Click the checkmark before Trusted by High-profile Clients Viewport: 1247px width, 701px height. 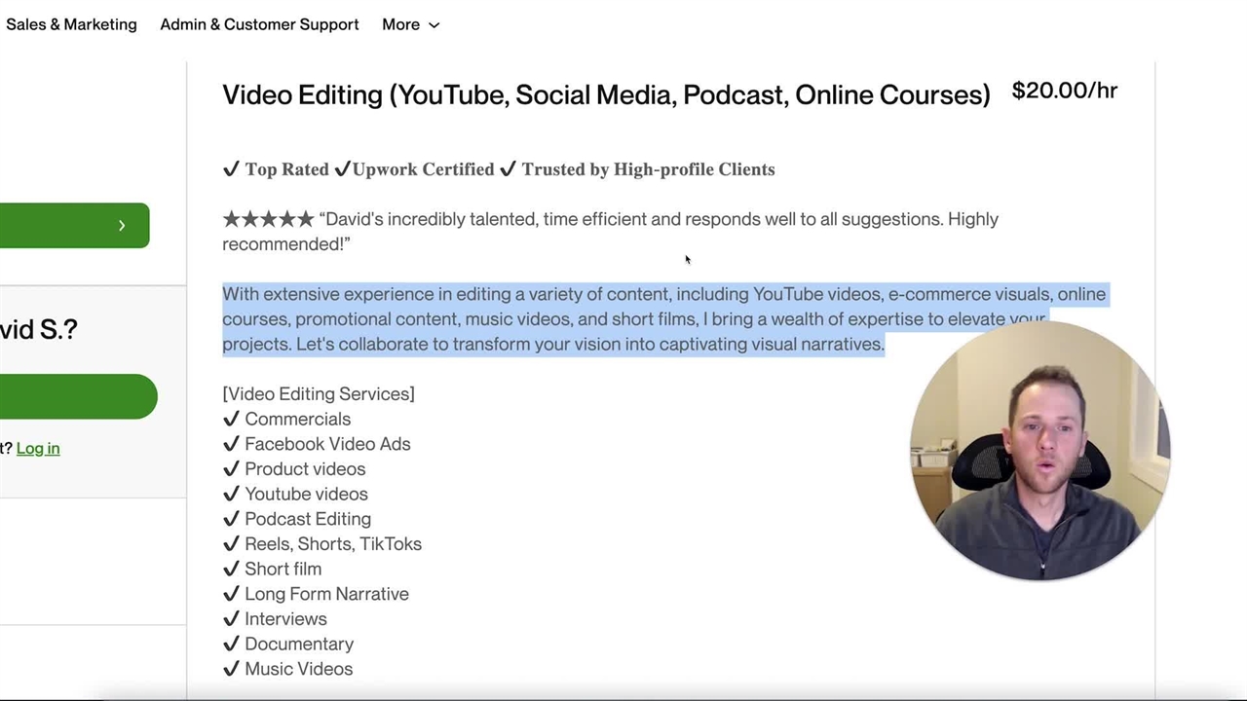508,169
